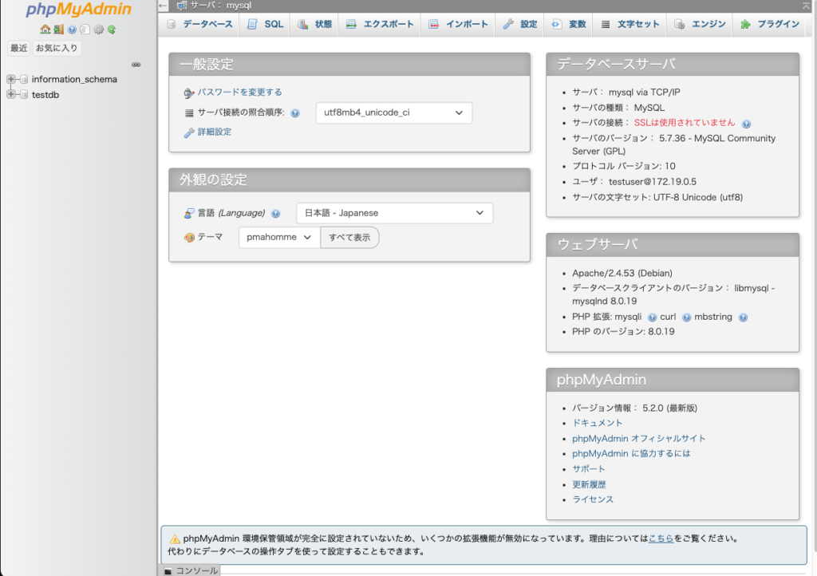This screenshot has width=817, height=576.
Task: Click the text 'UTF-8 Unicode (utf8)'
Action: (698, 197)
